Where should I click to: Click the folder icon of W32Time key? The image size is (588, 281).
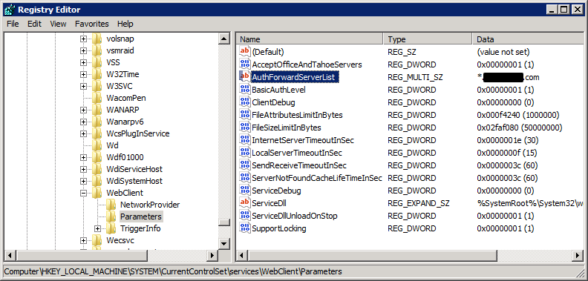pos(97,74)
